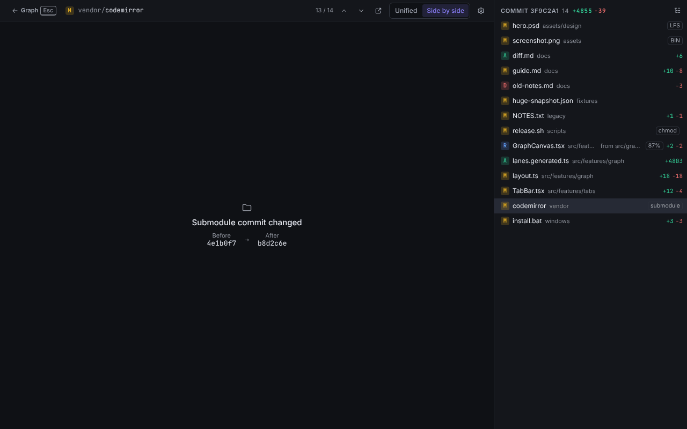
Task: Click the before hash 4e1b0f7
Action: (x=222, y=243)
